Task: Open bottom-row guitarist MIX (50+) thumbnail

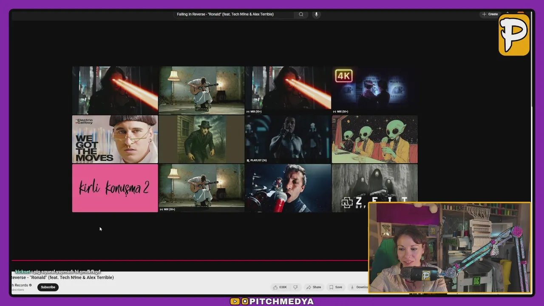Action: tap(201, 188)
